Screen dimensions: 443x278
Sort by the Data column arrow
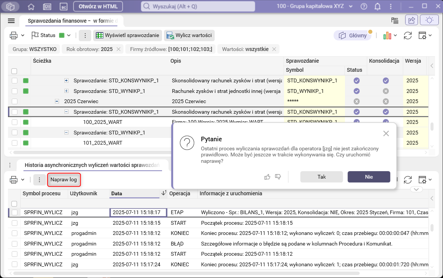(164, 193)
